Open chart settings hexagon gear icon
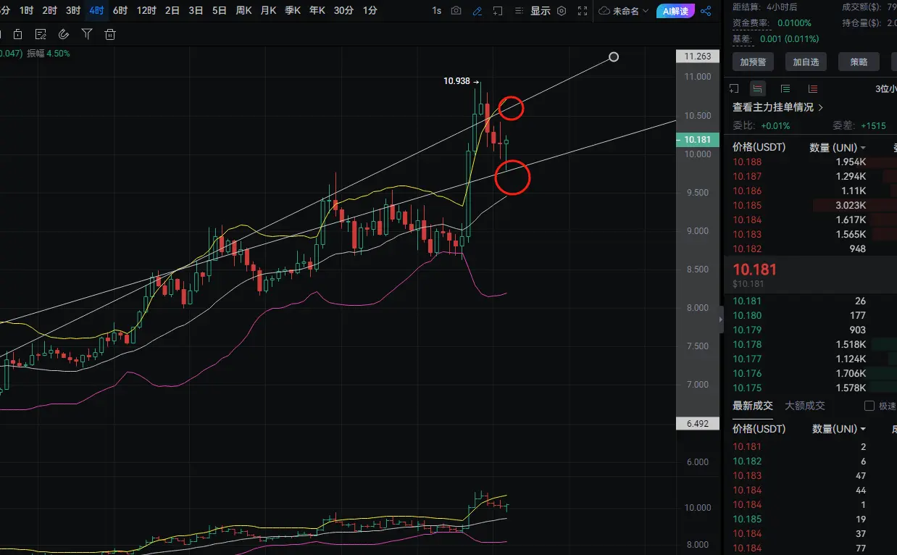The height and width of the screenshot is (555, 897). click(x=562, y=11)
